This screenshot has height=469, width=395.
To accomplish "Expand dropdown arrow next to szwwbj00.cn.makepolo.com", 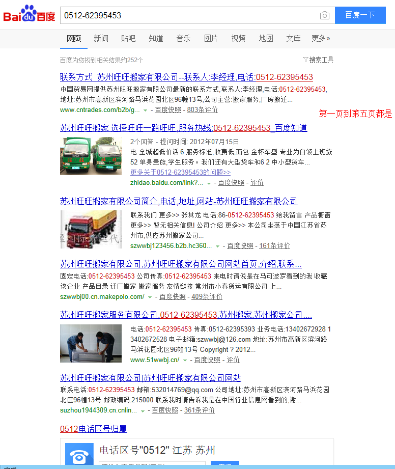I will click(x=150, y=297).
